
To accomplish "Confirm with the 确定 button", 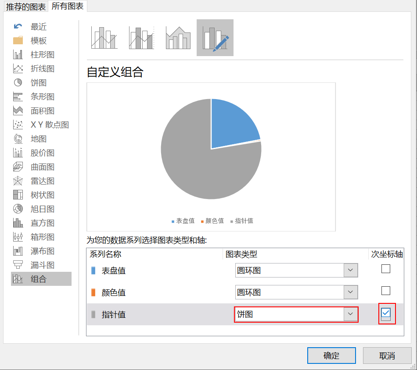I will click(x=331, y=356).
